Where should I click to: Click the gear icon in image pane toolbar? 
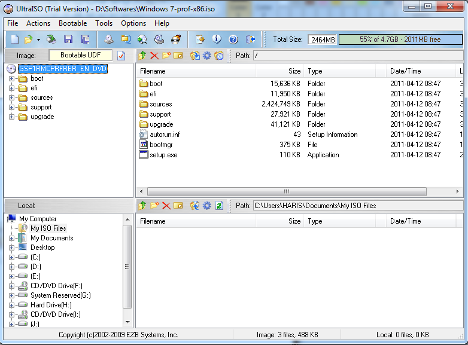point(207,56)
